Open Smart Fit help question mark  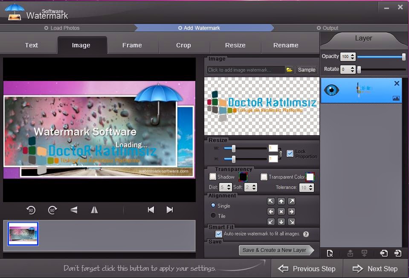click(306, 234)
